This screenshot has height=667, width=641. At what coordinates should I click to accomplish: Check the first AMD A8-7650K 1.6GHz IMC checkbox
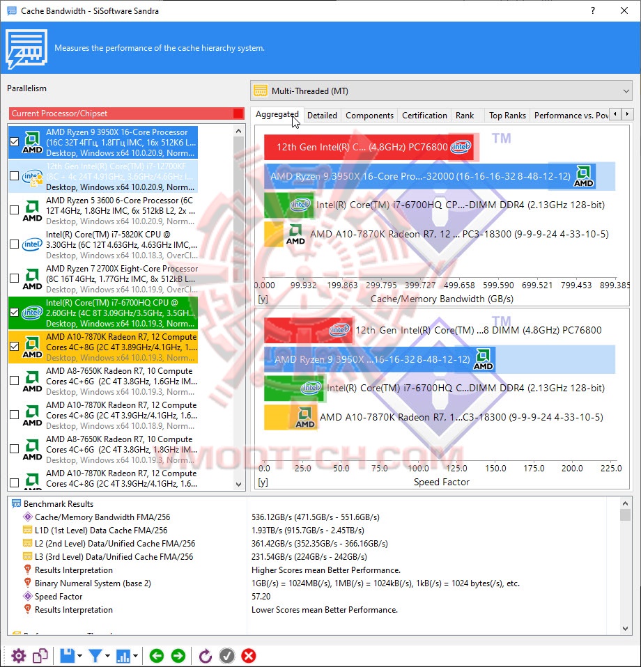[x=14, y=380]
